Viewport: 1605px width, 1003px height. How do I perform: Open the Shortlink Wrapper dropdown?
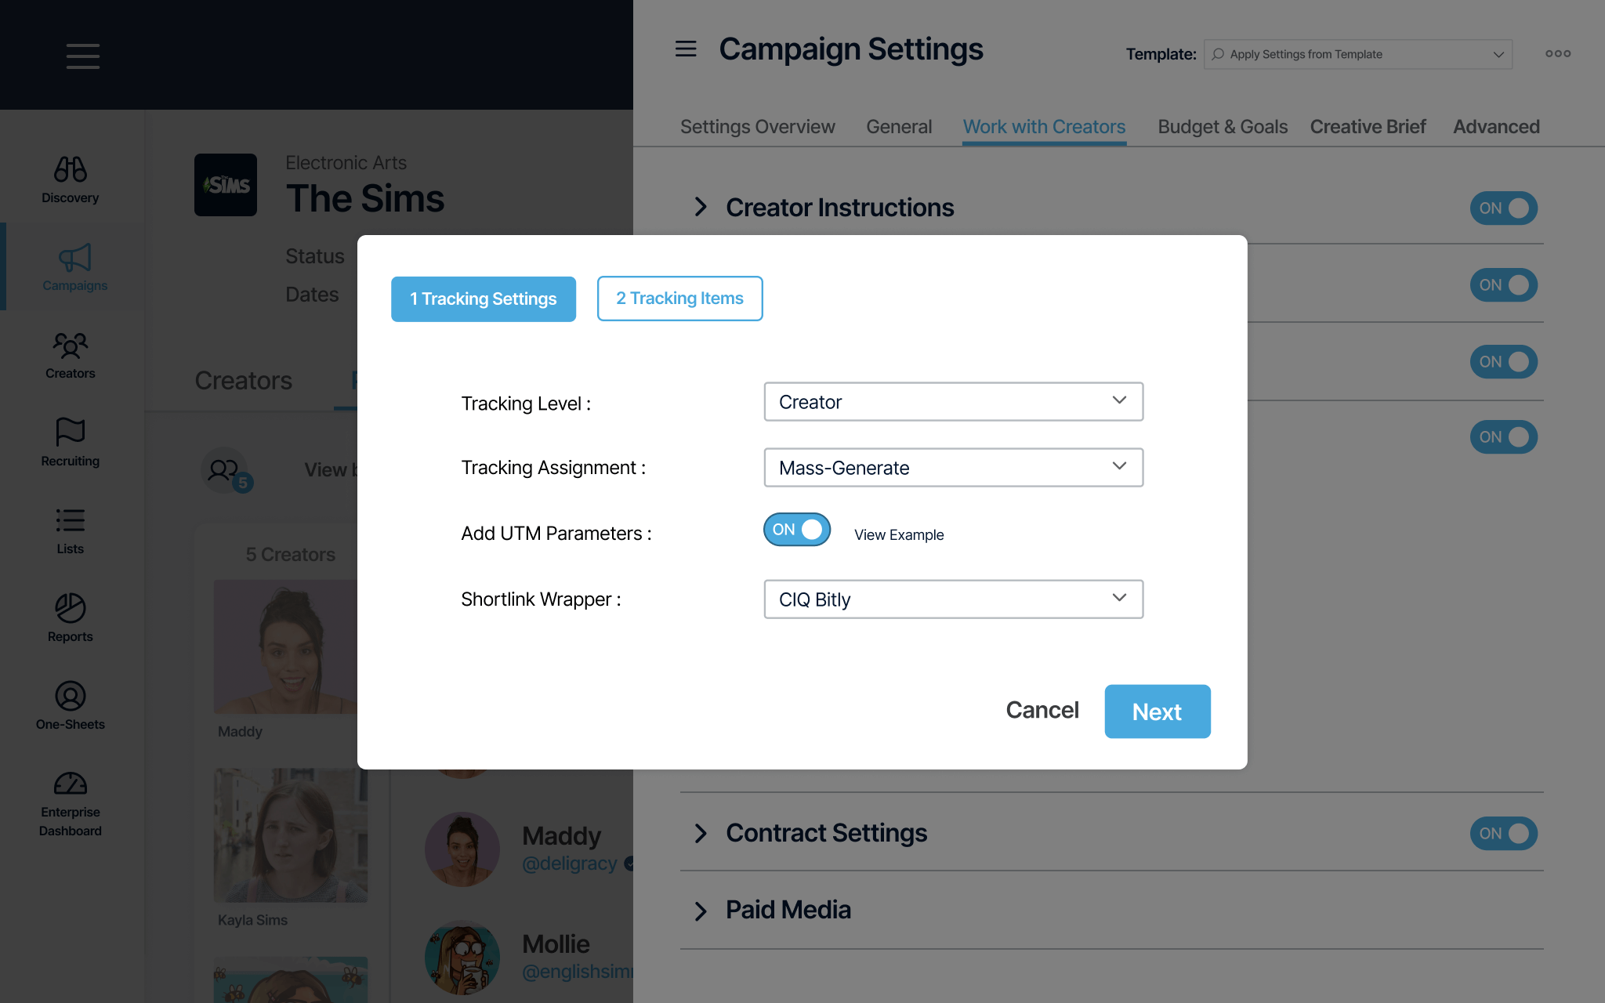coord(953,599)
